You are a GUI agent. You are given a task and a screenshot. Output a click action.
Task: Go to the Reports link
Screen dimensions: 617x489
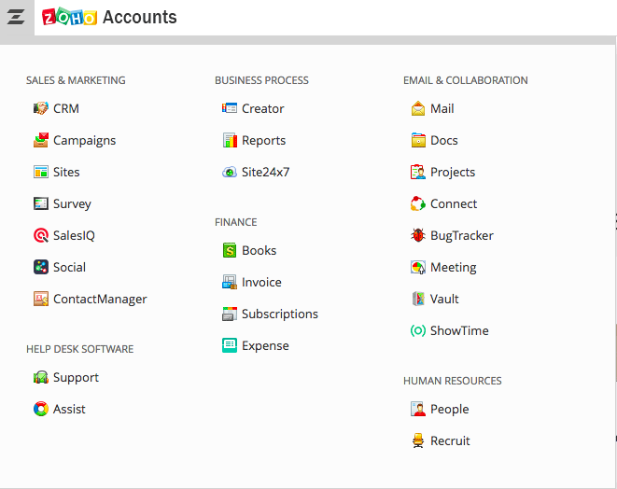click(263, 141)
